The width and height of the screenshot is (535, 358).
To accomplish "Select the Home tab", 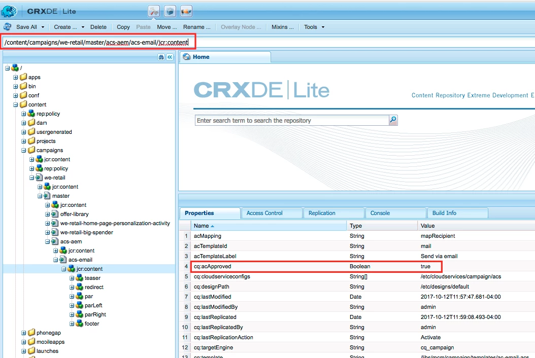I will [225, 57].
